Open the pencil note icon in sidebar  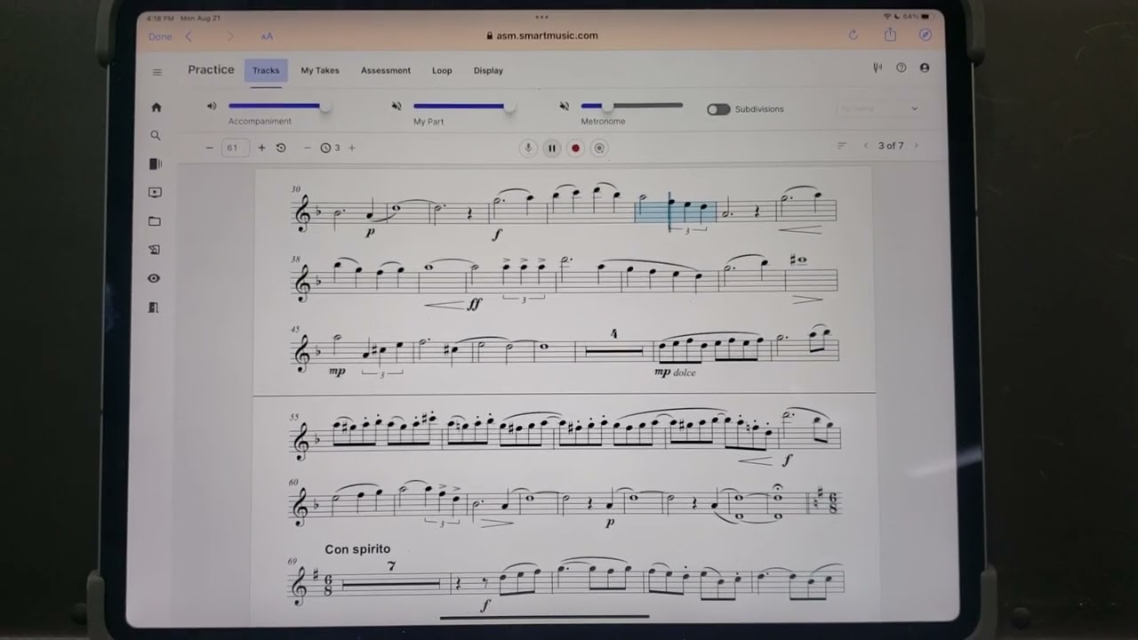point(155,250)
